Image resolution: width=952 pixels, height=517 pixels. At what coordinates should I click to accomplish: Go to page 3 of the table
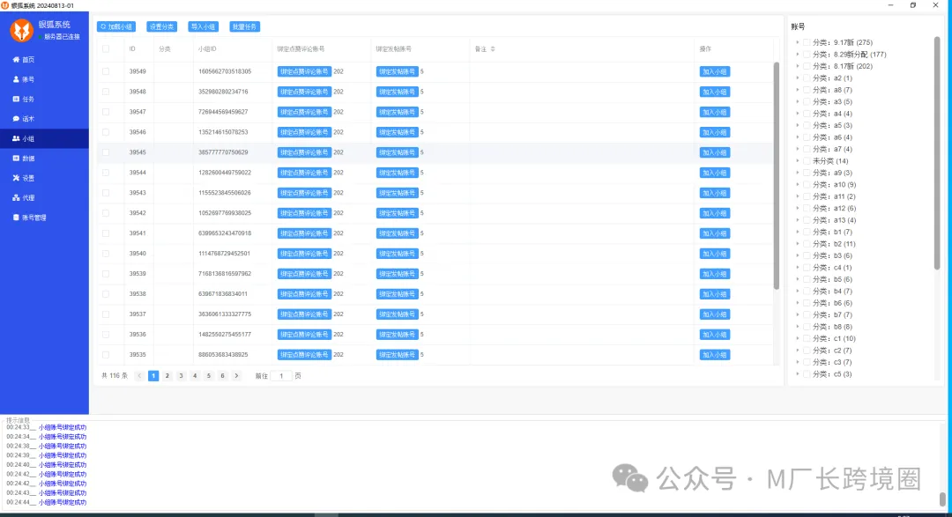[181, 375]
